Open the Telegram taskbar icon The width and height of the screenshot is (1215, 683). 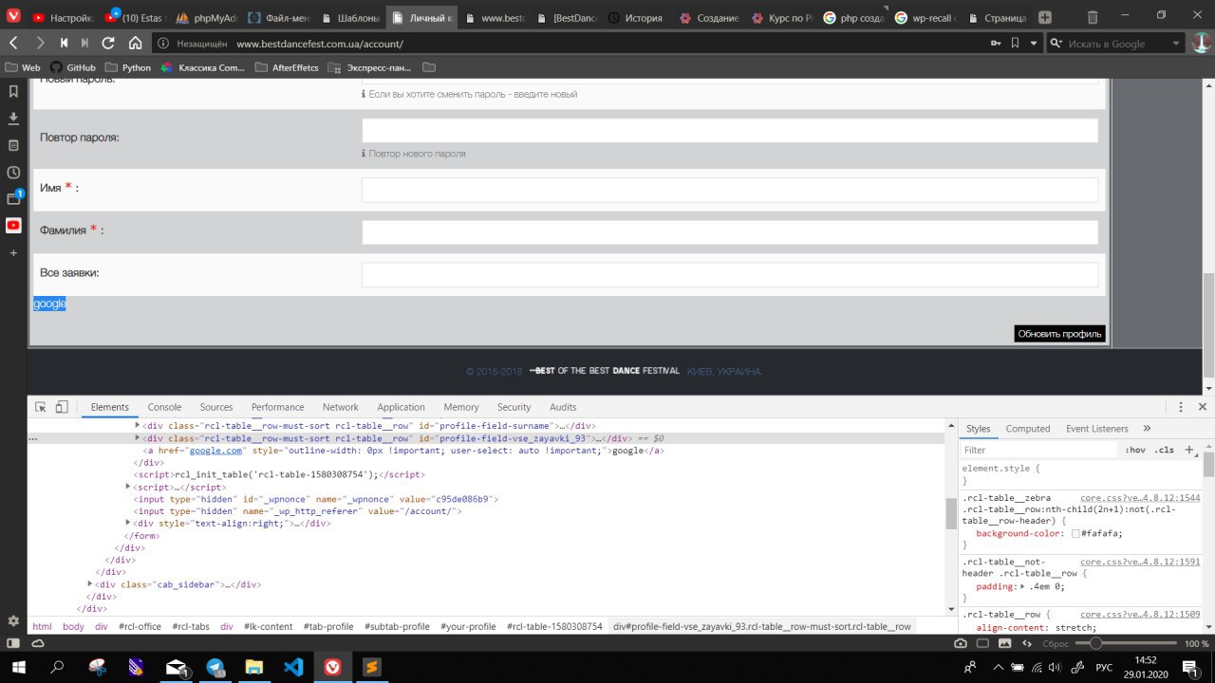(215, 667)
